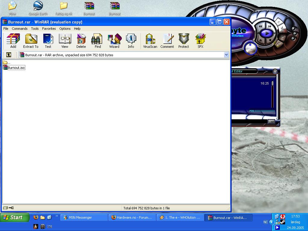Click the Delete toolbar icon
The width and height of the screenshot is (308, 231).
coord(81,41)
